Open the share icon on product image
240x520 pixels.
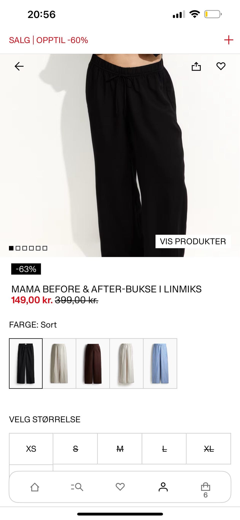click(196, 66)
